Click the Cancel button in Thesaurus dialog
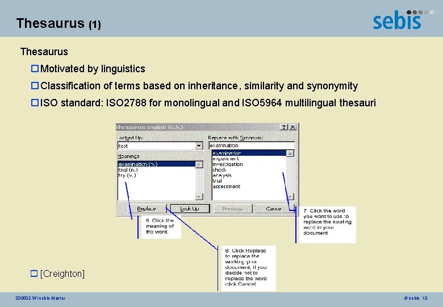Viewport: 443px width, 307px height. (x=274, y=209)
